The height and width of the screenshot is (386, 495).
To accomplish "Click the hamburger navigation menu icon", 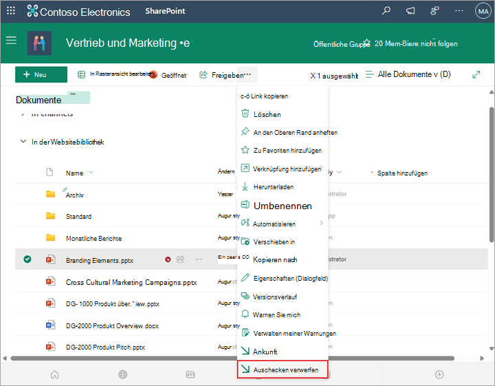I will (x=11, y=40).
